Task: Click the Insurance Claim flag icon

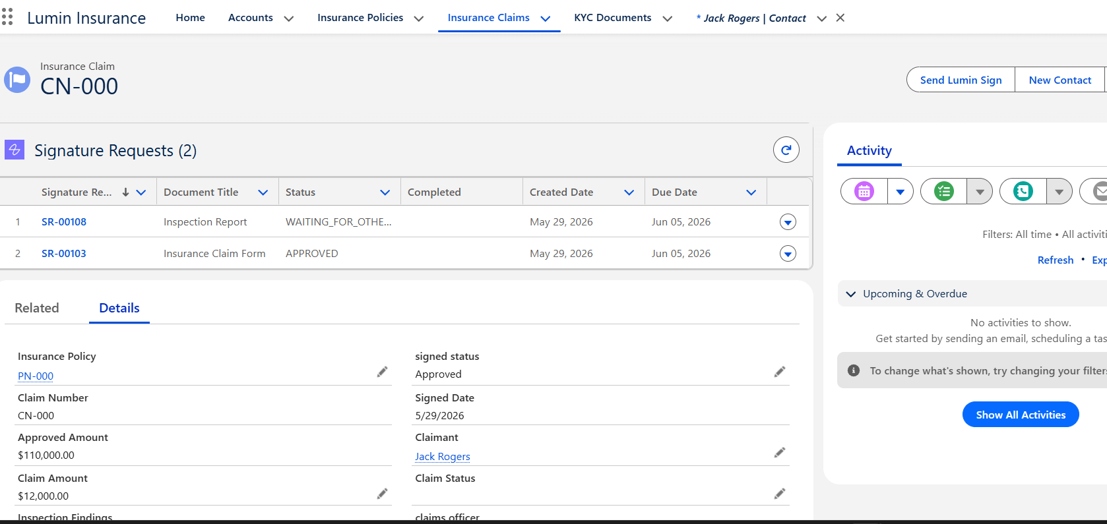Action: click(x=17, y=80)
